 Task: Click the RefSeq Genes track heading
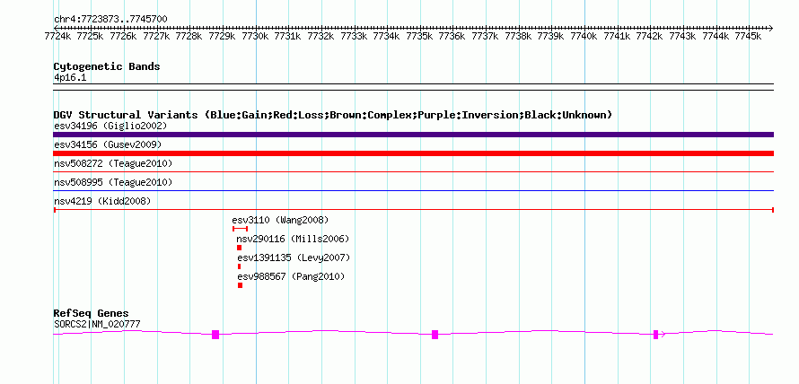(x=92, y=313)
